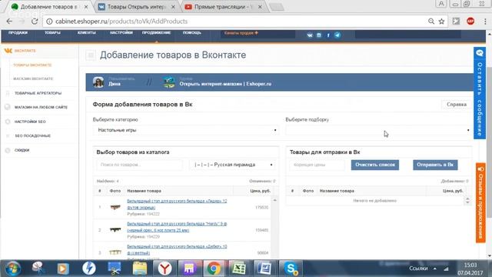The width and height of the screenshot is (492, 277).
Task: Click the Отправить в Вк button
Action: pos(435,165)
